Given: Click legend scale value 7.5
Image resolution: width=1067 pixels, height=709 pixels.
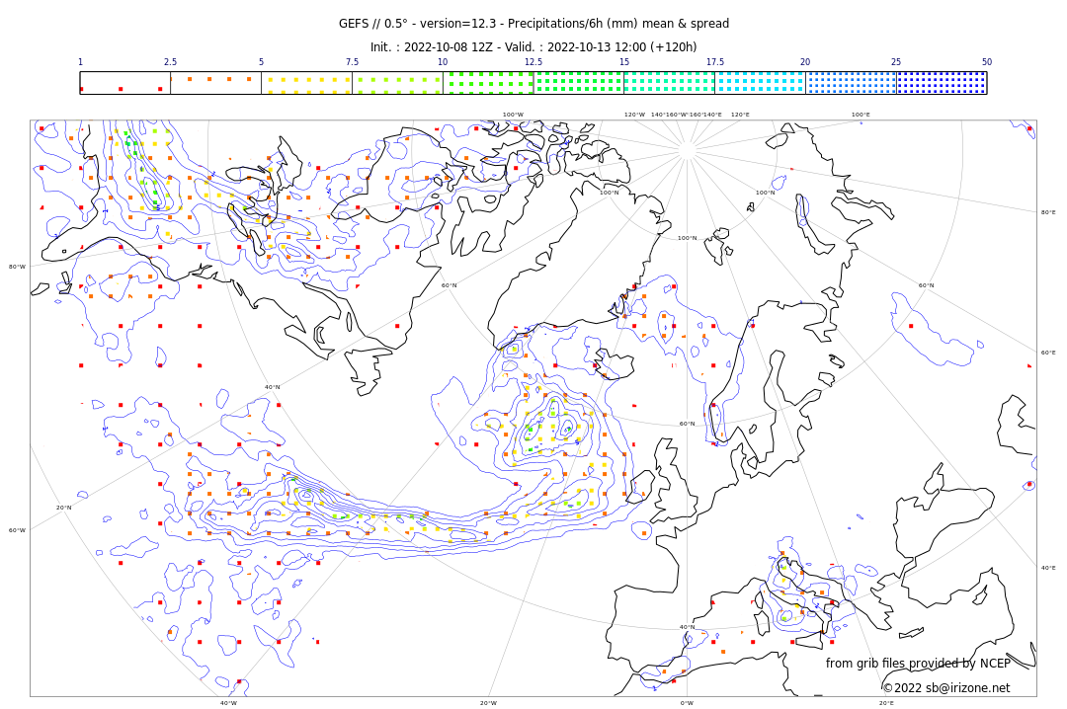Looking at the screenshot, I should (352, 62).
